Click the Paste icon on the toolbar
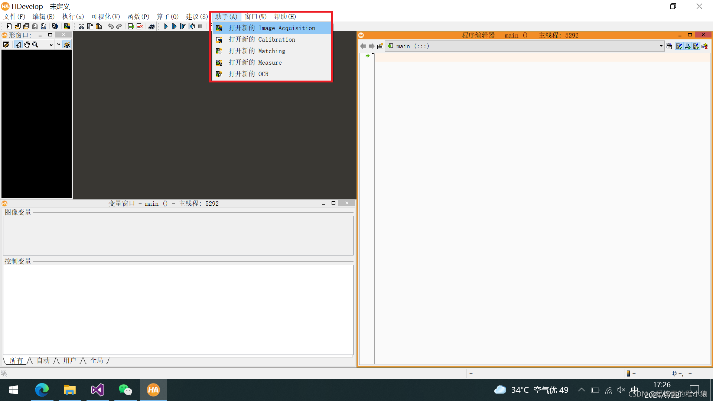713x401 pixels. [99, 26]
